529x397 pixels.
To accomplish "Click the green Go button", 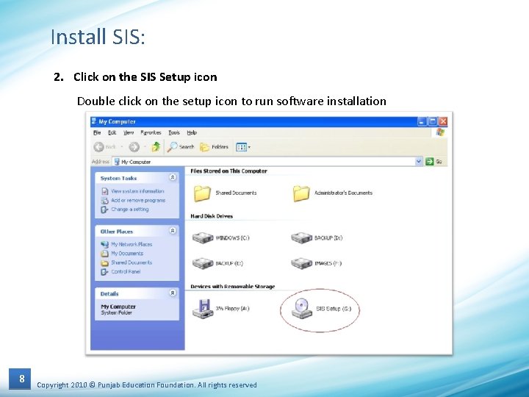I will (x=434, y=161).
